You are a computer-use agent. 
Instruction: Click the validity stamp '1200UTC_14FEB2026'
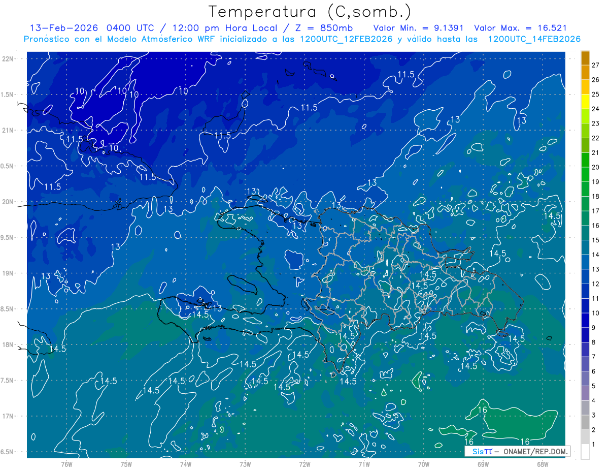(534, 39)
